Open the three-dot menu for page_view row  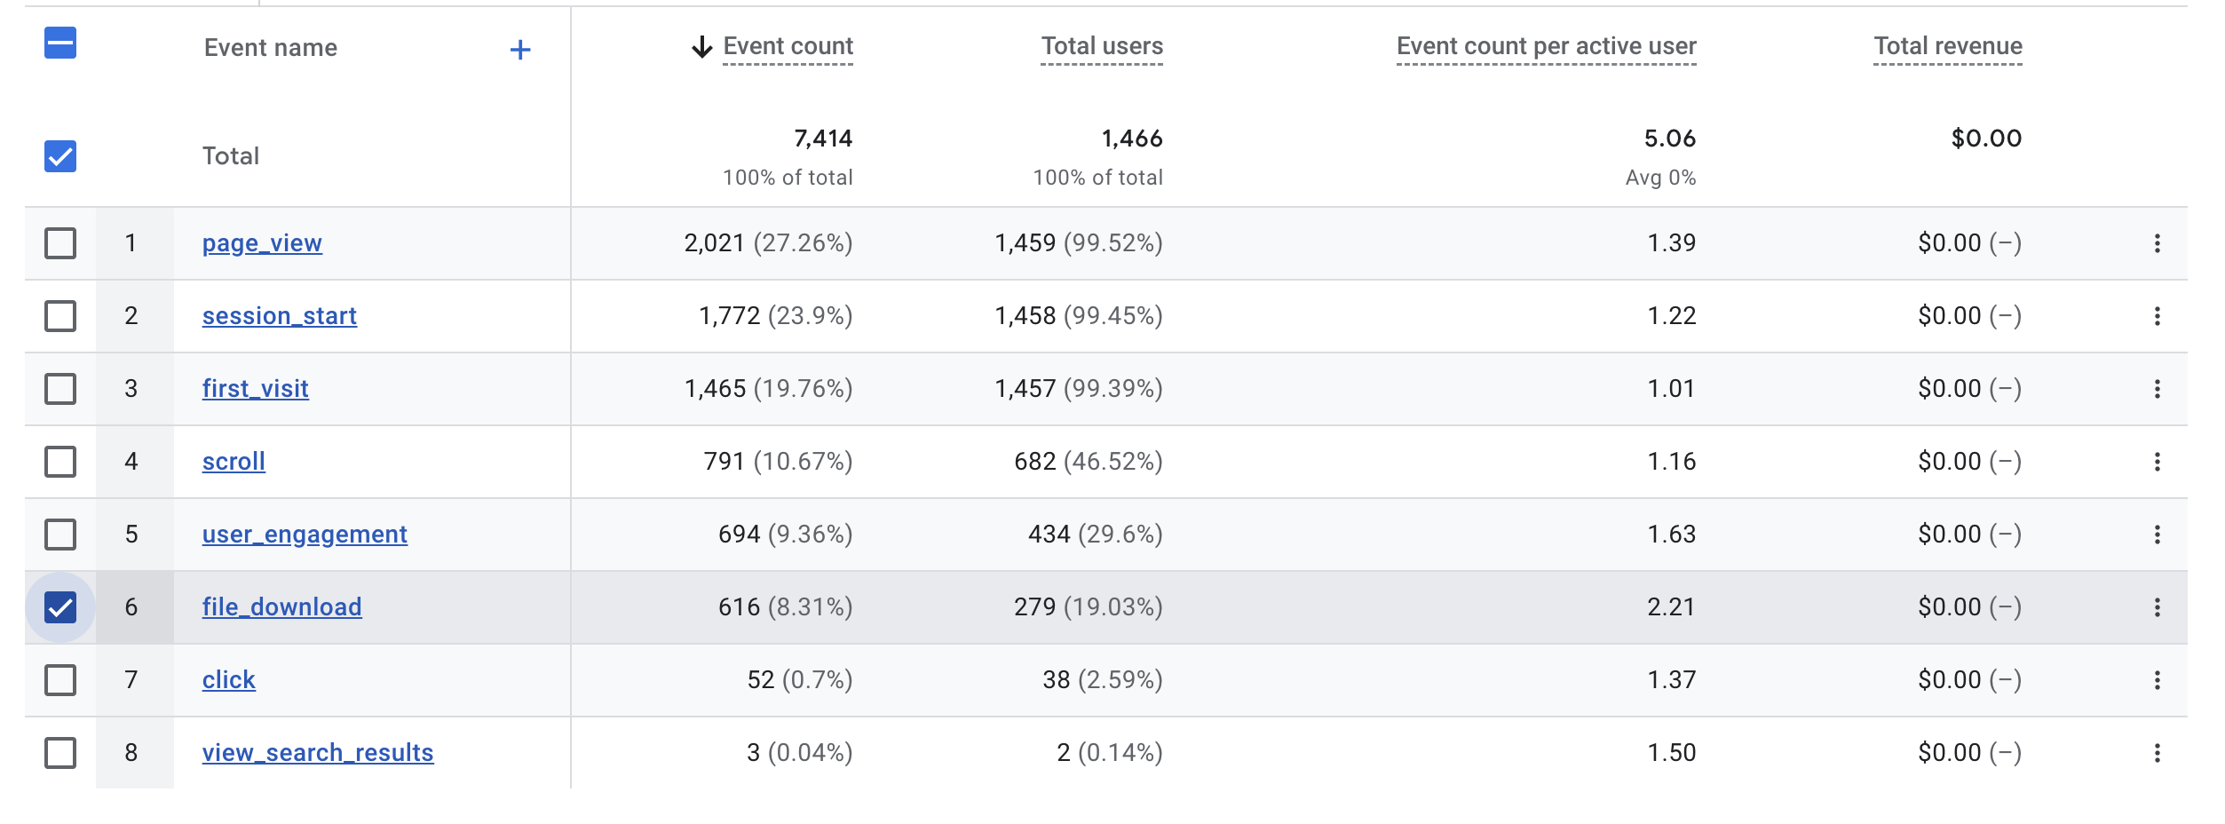coord(2157,243)
